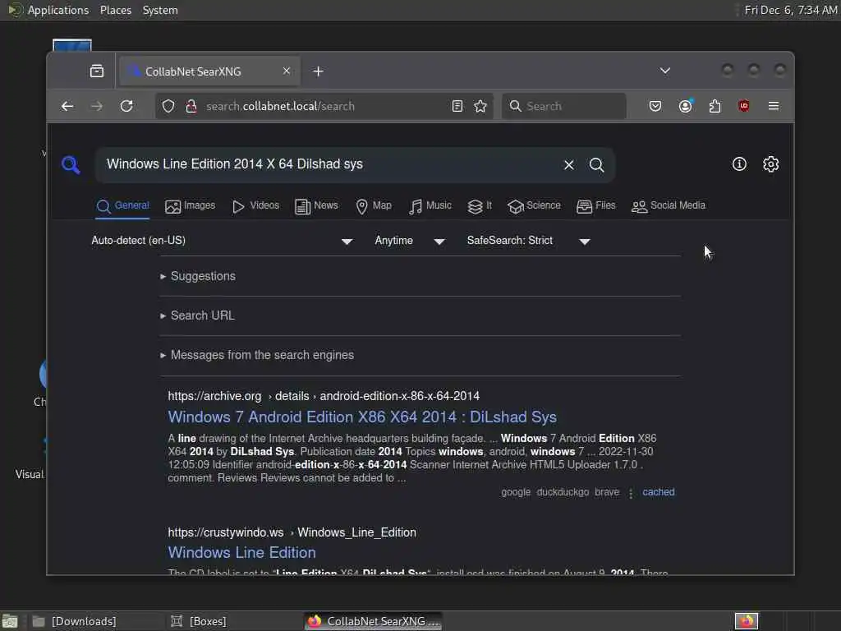The width and height of the screenshot is (841, 631).
Task: Open Firefox View tab icon
Action: (97, 71)
